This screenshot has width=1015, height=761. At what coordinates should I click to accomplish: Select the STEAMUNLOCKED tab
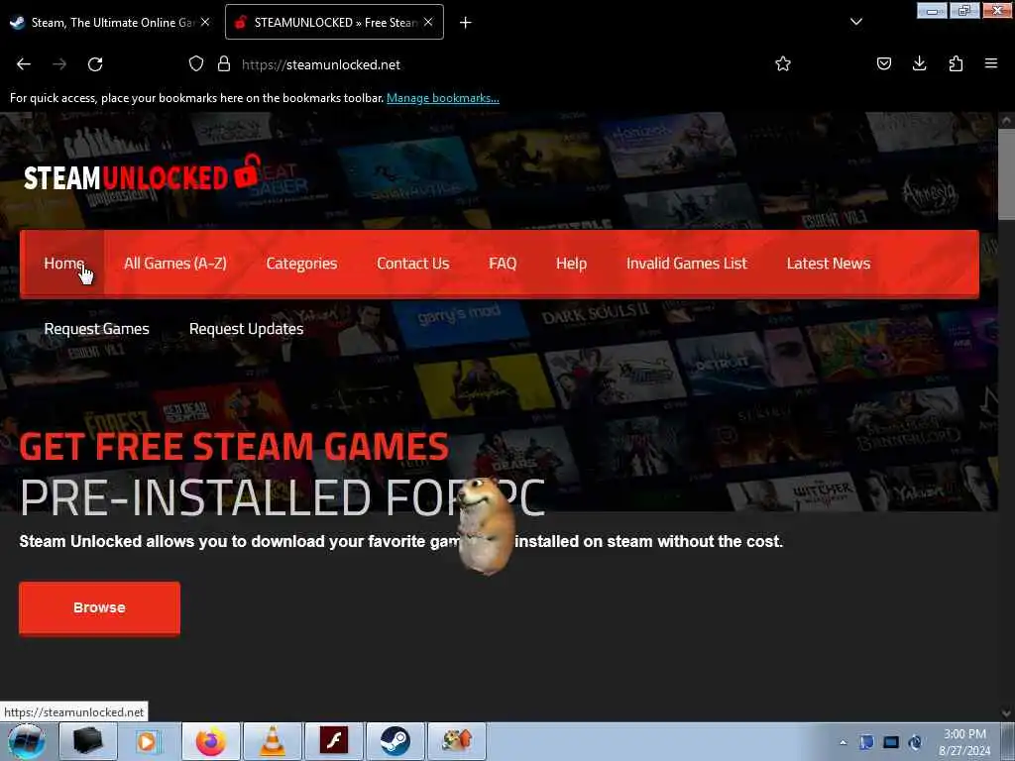coord(334,23)
